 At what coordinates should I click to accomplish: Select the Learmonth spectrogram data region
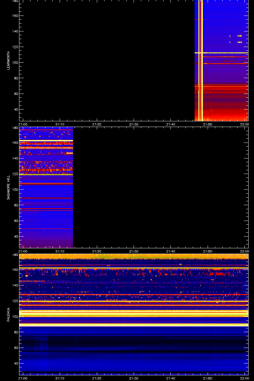(x=221, y=60)
